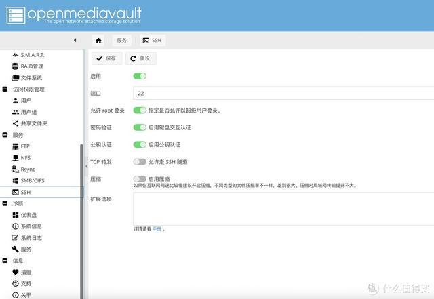Image resolution: width=434 pixels, height=299 pixels.
Task: Collapse the sidebar with the left arrow
Action: [x=75, y=40]
